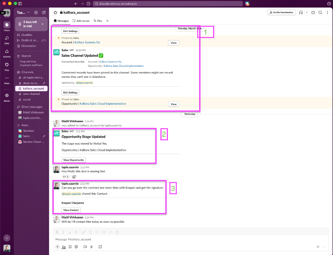Open the Home view in left rail

point(7,25)
